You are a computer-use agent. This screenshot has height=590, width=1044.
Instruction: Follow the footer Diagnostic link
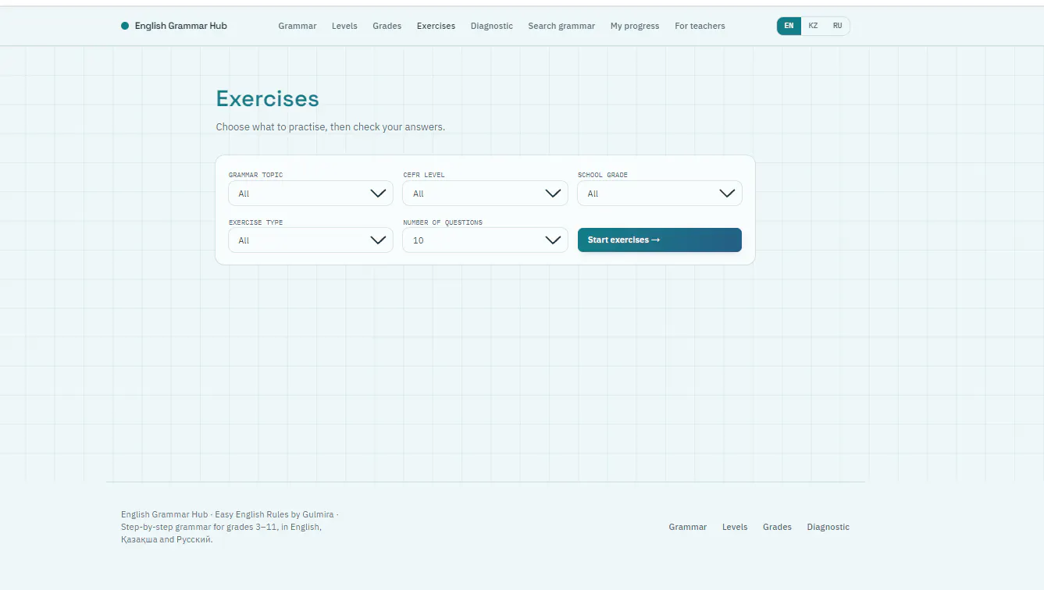(x=828, y=527)
